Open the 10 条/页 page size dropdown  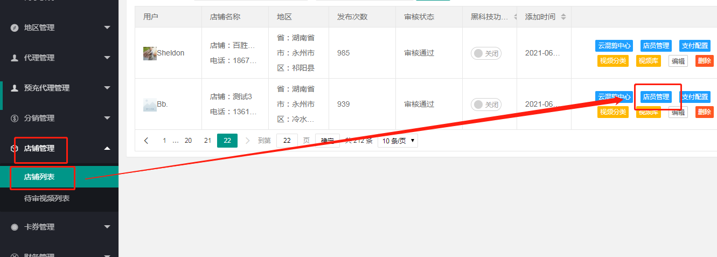click(x=398, y=141)
